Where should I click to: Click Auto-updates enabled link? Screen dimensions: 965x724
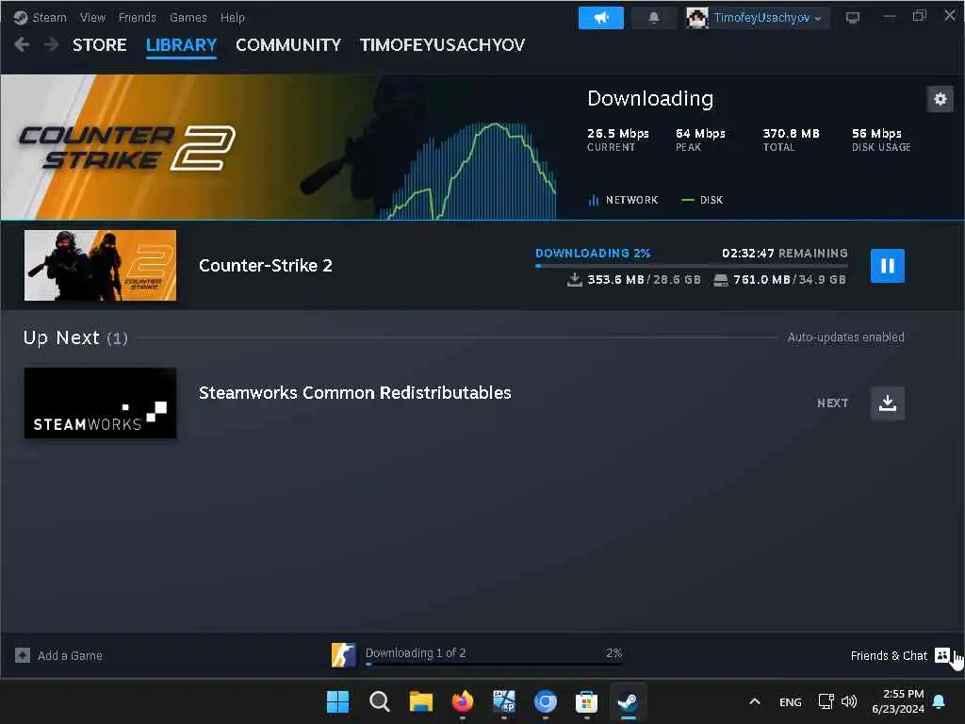pos(845,337)
